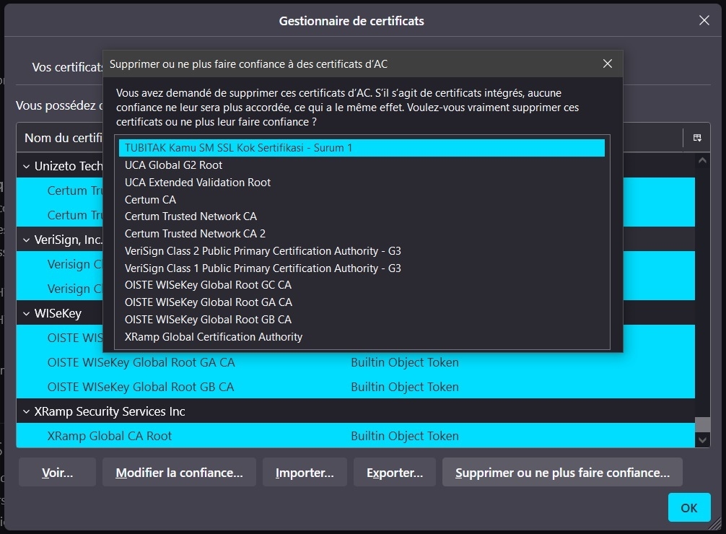726x534 pixels.
Task: Open the column picker icon
Action: click(697, 138)
